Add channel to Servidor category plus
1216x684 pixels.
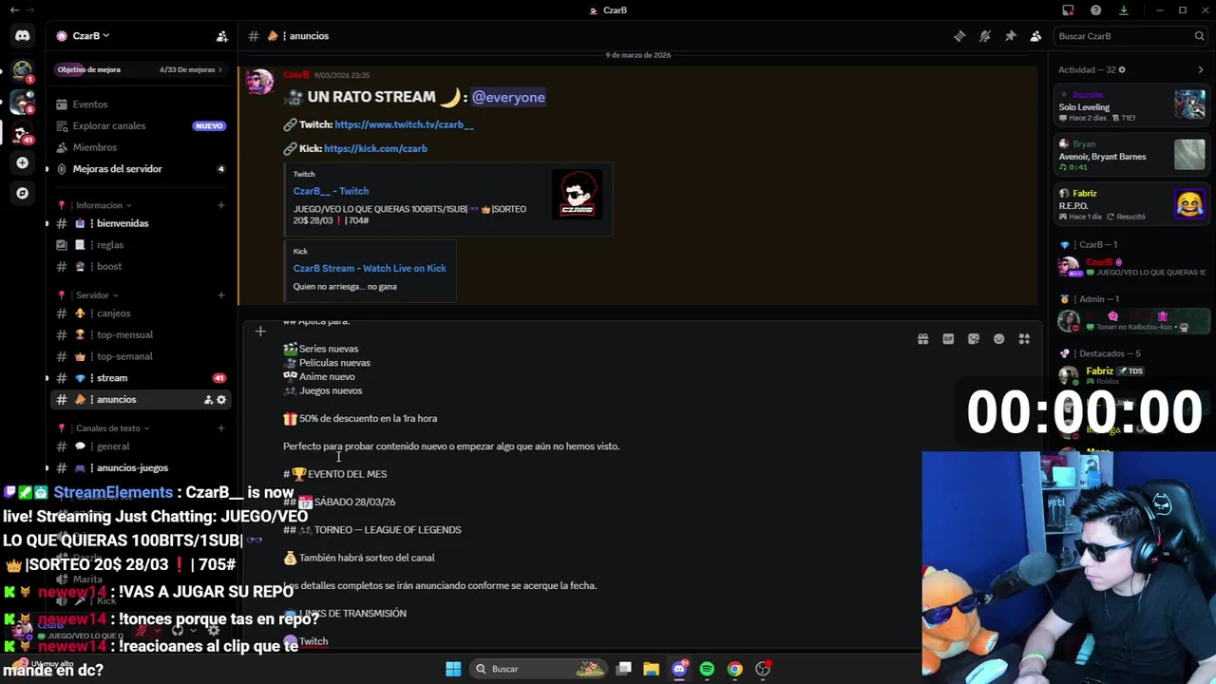pos(221,295)
